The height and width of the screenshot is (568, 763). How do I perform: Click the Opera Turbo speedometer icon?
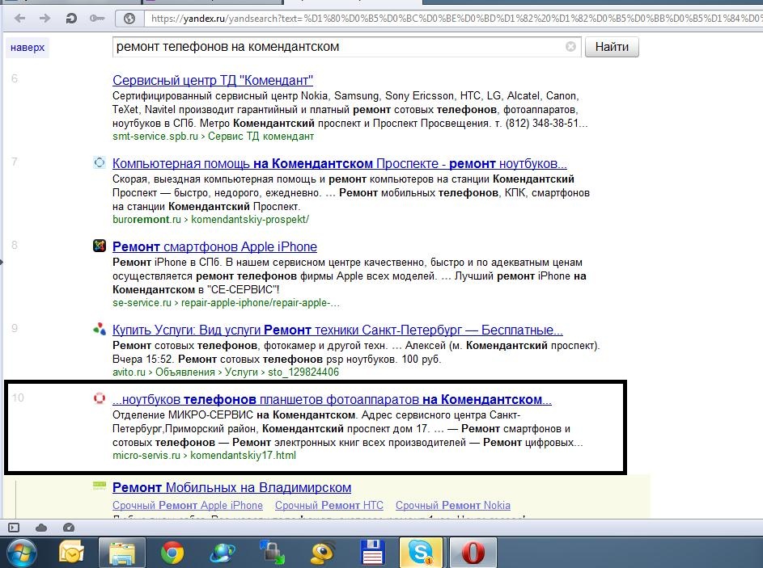coord(69,528)
